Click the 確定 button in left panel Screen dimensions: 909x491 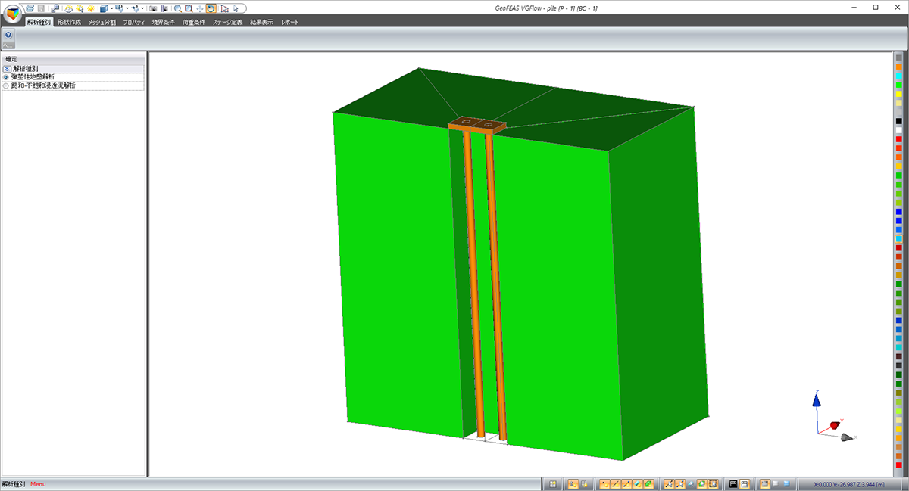point(11,58)
